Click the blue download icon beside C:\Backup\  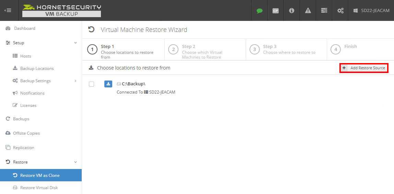(108, 84)
